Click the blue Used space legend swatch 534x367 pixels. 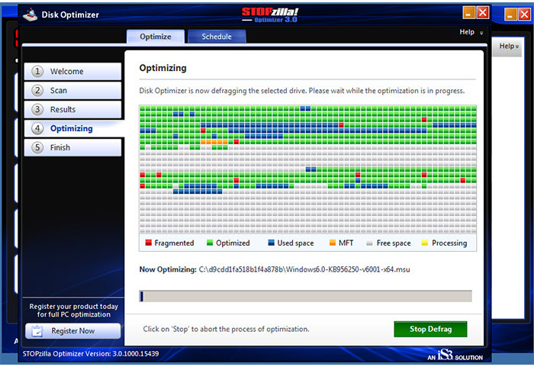pyautogui.click(x=271, y=243)
